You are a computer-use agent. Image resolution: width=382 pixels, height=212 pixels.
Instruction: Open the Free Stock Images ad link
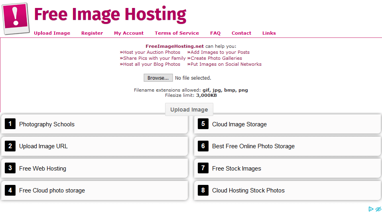point(287,168)
